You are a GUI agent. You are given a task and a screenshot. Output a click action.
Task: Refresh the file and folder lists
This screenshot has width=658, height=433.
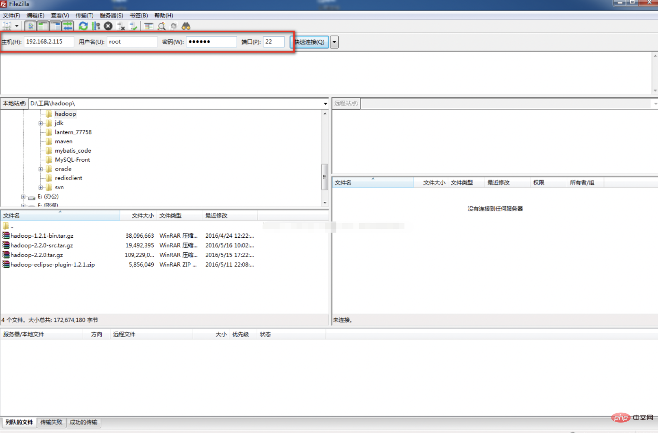83,26
